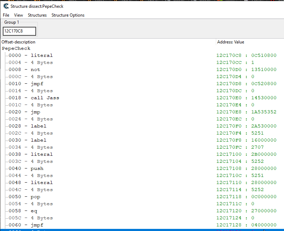Screen dimensions: 284x231
Task: Select row 004C - 4 Bytes
Action: point(31,190)
